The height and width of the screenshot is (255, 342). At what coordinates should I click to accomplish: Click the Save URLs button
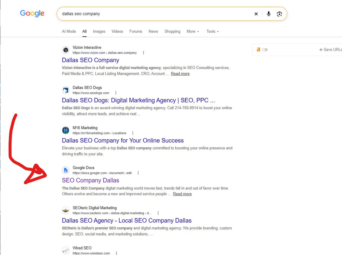(330, 50)
